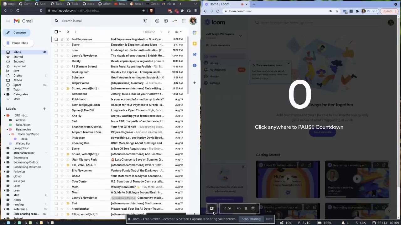Image resolution: width=401 pixels, height=225 pixels.
Task: Open Gmail settings gear icon
Action: click(166, 21)
